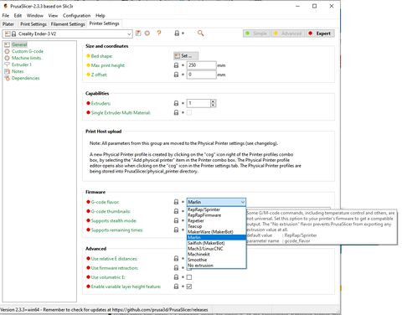Click lock icon for Single Extruder Multi Material
Image resolution: width=402 pixels, height=315 pixels.
pyautogui.click(x=176, y=112)
